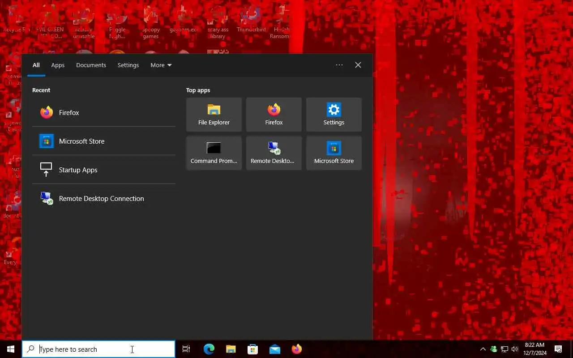Open Remote Desktop Connection from Recent list
This screenshot has height=358, width=573.
103,198
